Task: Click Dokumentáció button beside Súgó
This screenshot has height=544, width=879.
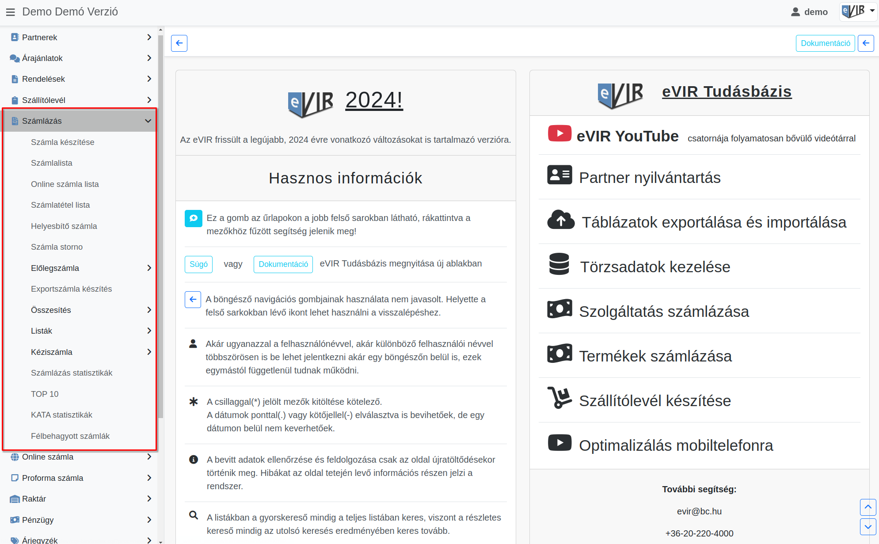Action: coord(283,264)
